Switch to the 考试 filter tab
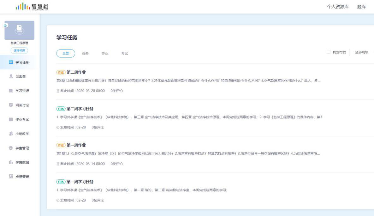Image resolution: width=374 pixels, height=216 pixels. tap(124, 54)
